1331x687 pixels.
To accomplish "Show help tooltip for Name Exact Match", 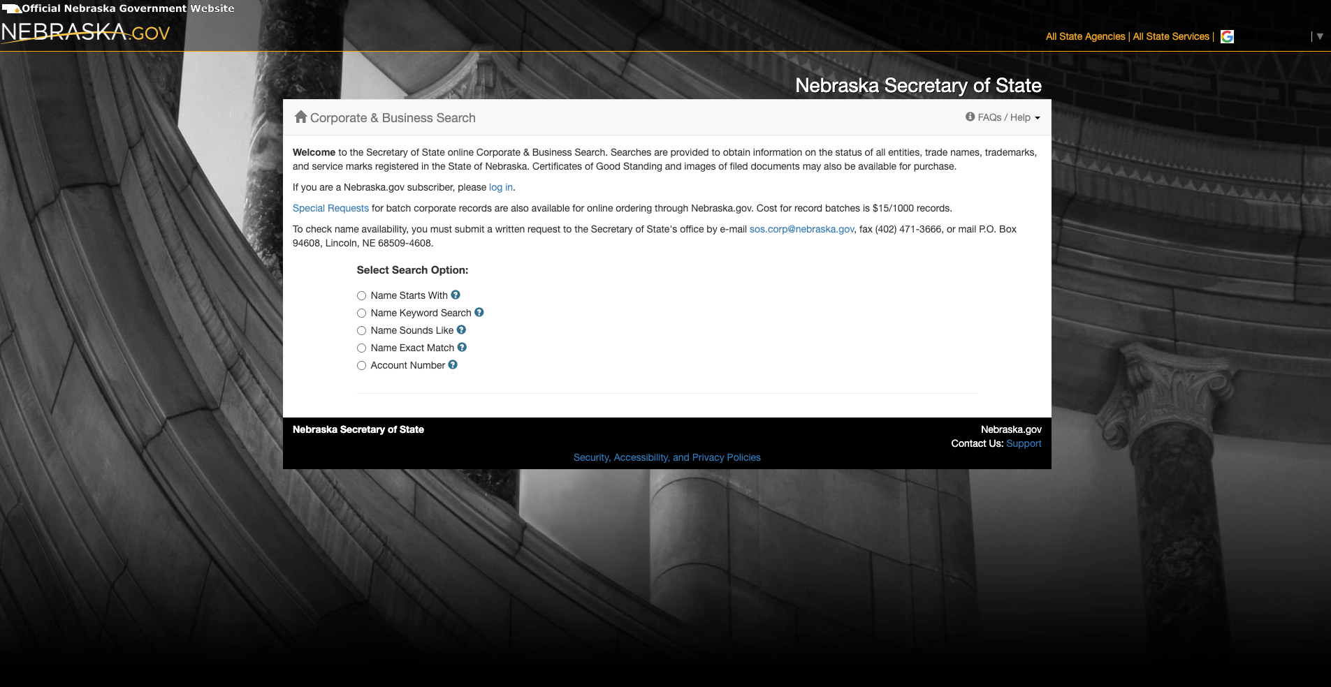I will (x=462, y=348).
